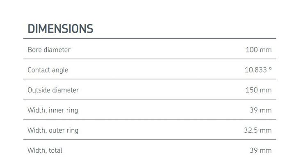The image size is (287, 167).
Task: Click the Width, inner ring label
Action: [x=52, y=110]
